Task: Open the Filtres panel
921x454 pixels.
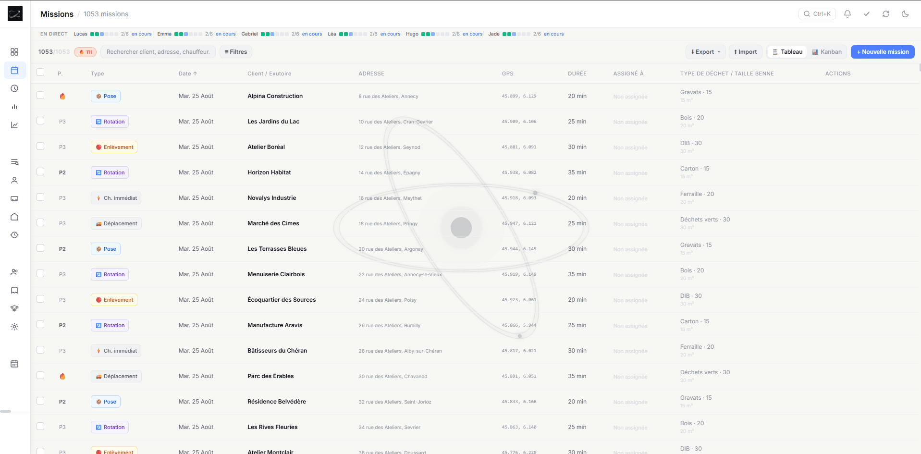Action: tap(236, 52)
